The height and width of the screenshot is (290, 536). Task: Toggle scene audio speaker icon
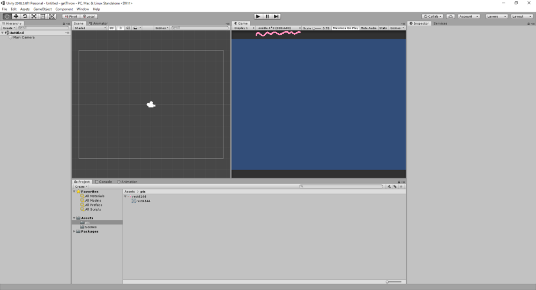click(128, 28)
